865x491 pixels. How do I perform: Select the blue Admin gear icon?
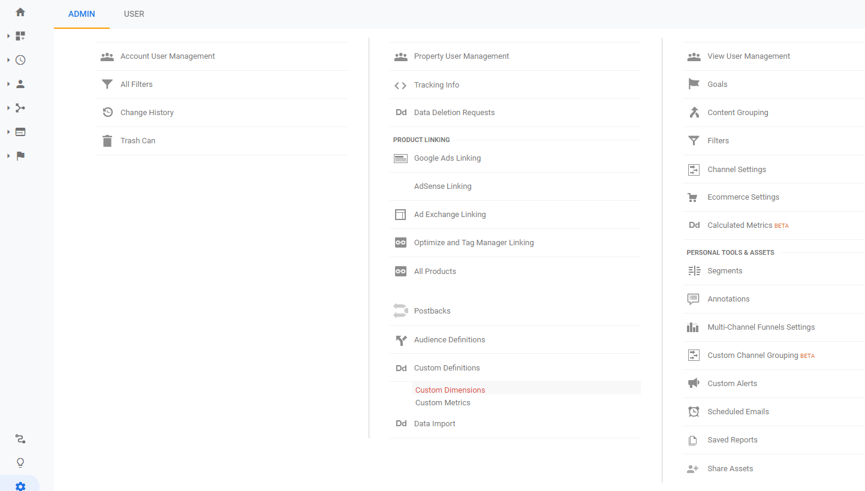point(20,486)
